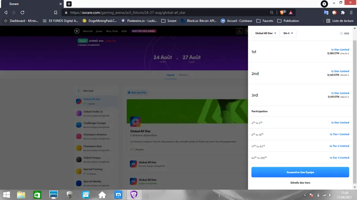
Task: Open Sorare bookmarks folder
Action: tap(169, 21)
